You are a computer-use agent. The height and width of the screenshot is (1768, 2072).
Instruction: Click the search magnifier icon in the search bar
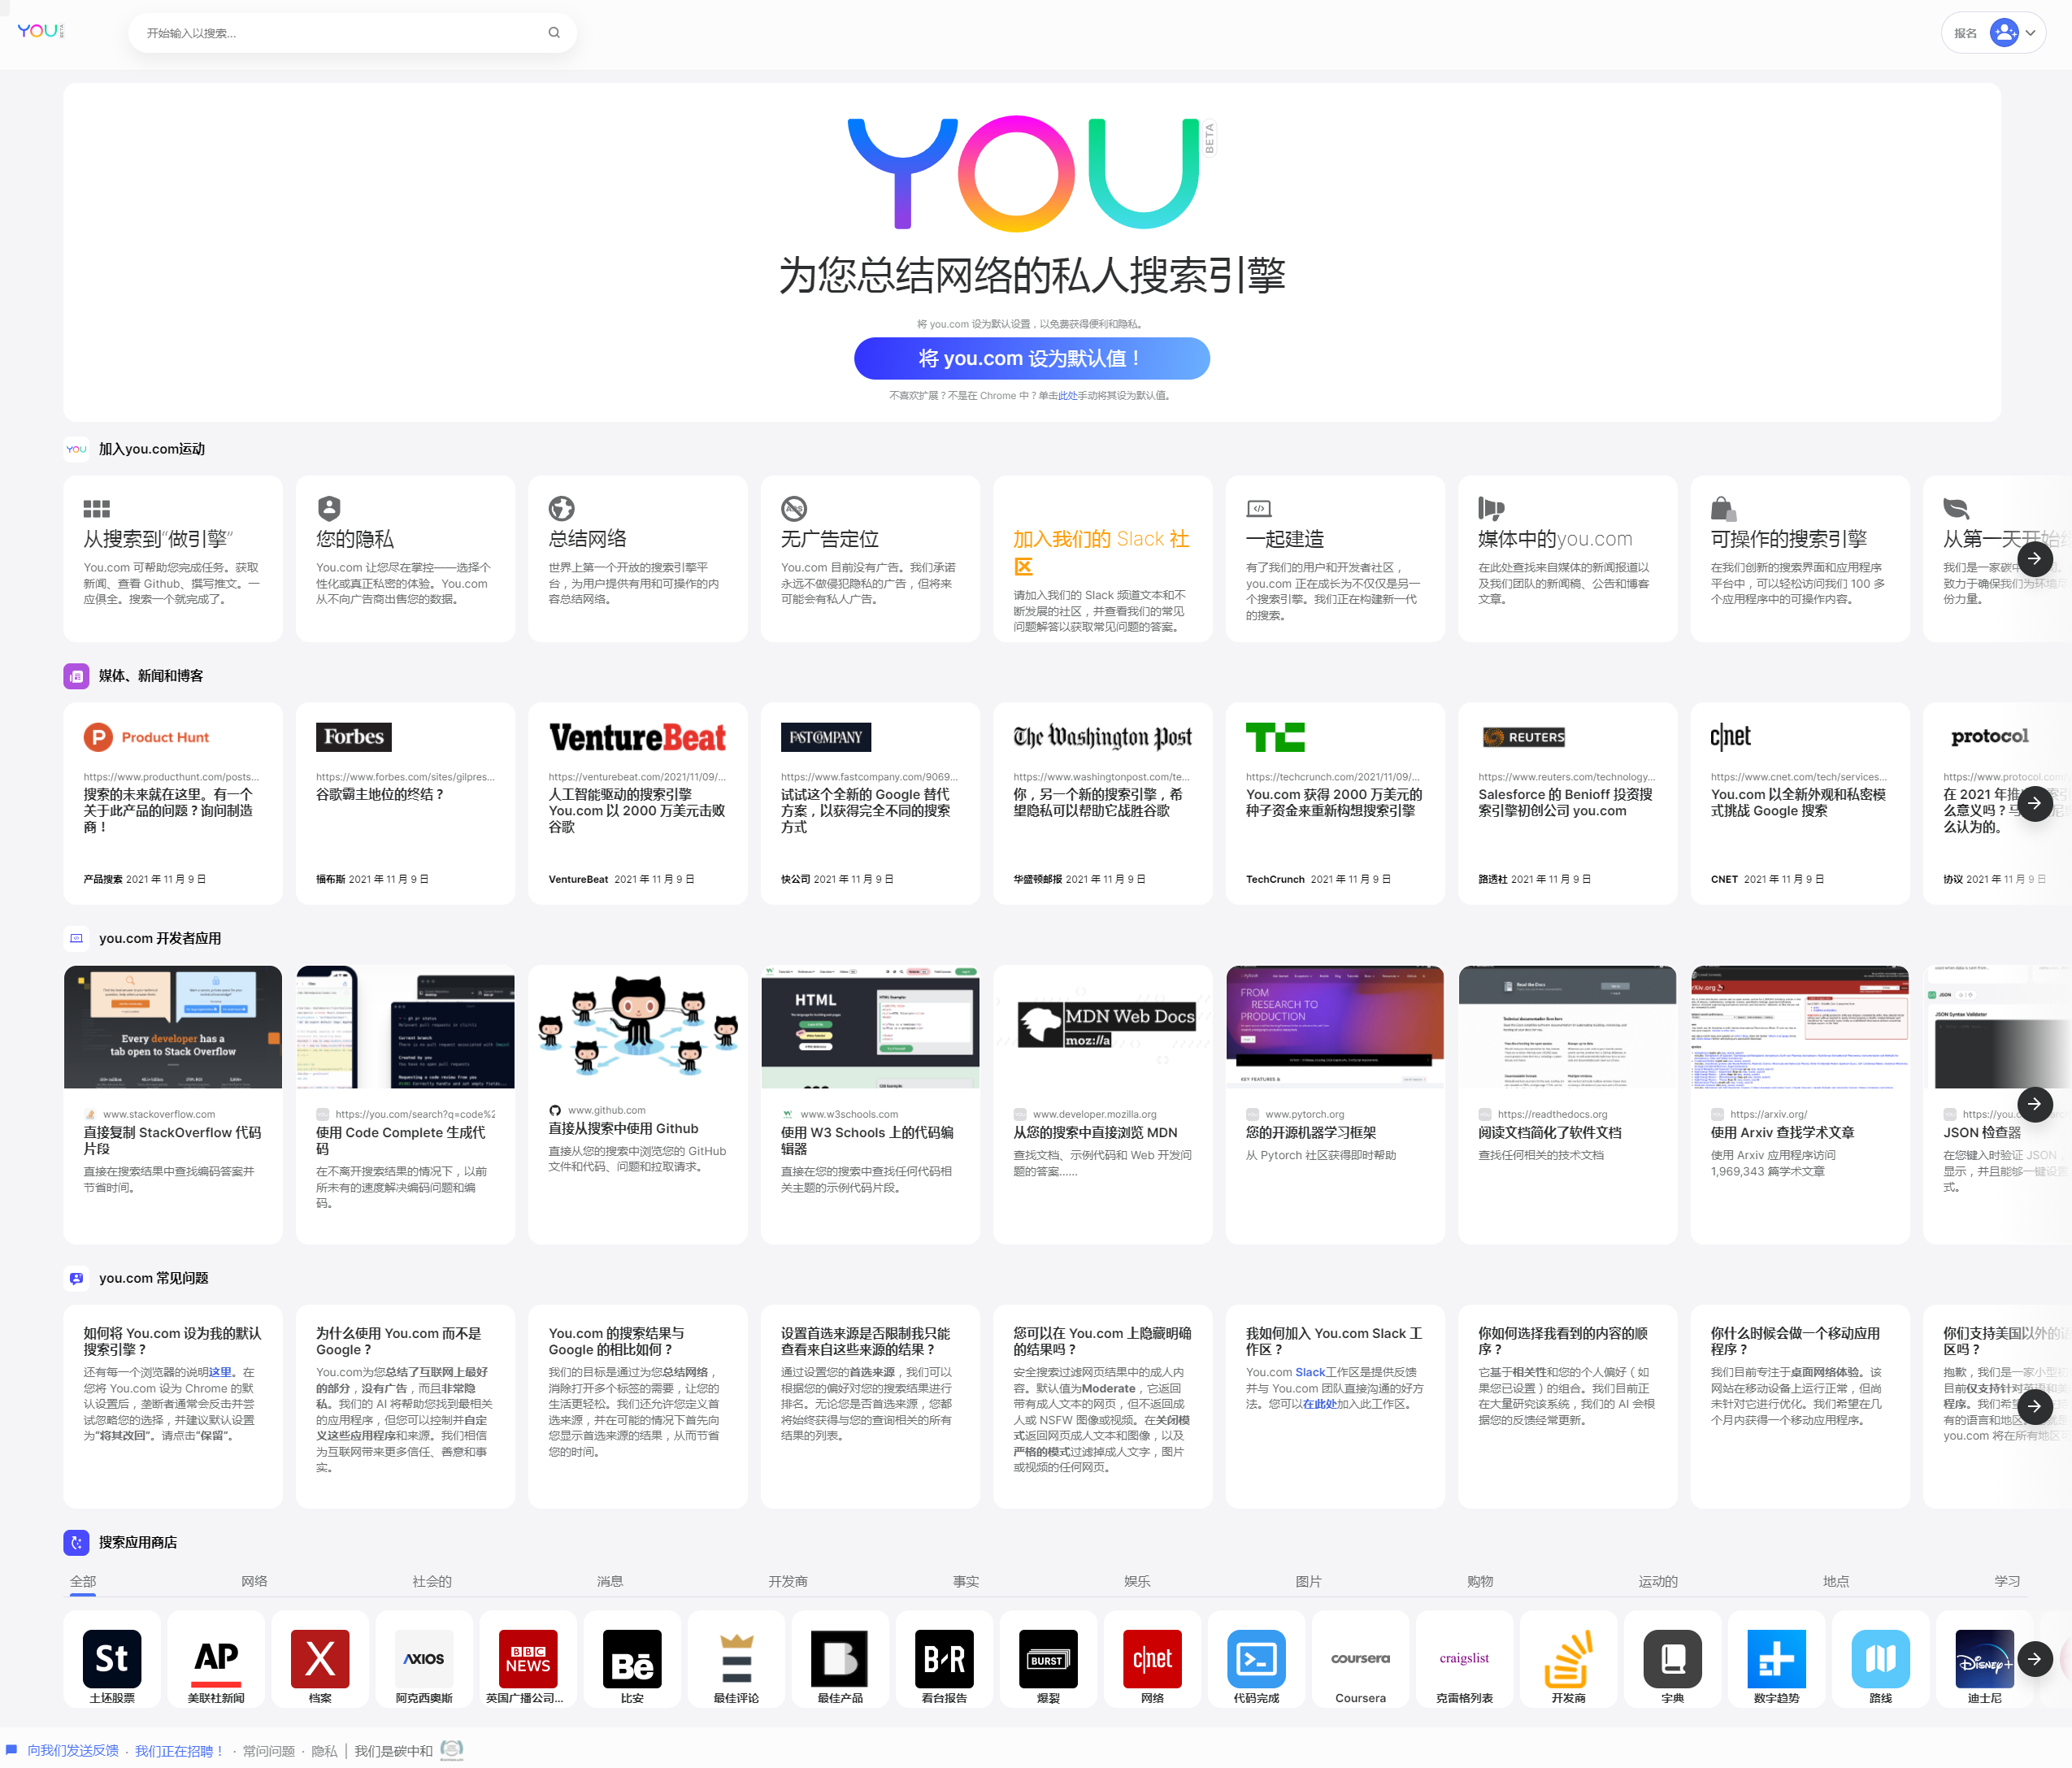[x=554, y=33]
